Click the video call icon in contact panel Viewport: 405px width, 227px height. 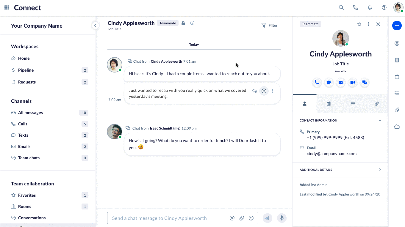pyautogui.click(x=353, y=82)
